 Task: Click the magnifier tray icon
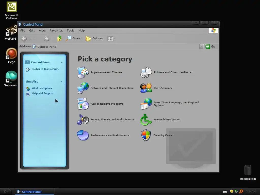tap(241, 191)
